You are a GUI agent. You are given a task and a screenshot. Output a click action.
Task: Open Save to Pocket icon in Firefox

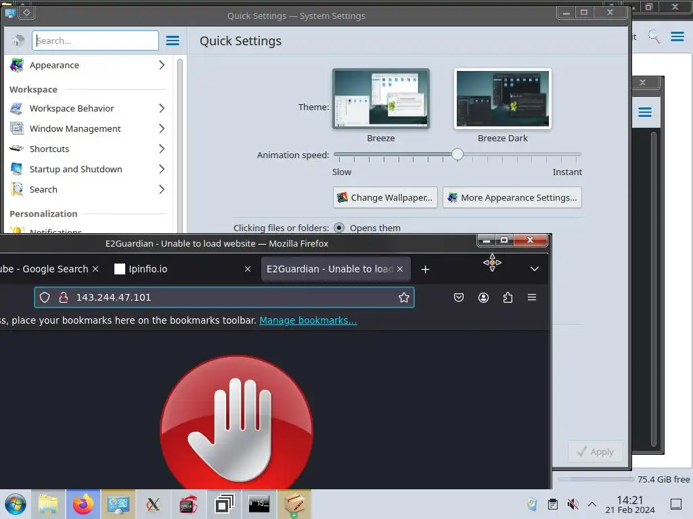click(459, 297)
